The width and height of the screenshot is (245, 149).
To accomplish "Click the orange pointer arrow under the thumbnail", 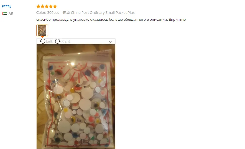I will (x=42, y=37).
